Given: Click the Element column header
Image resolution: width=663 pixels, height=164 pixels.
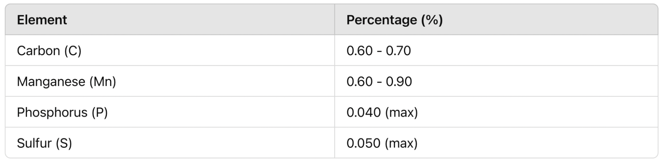Looking at the screenshot, I should pyautogui.click(x=170, y=20).
